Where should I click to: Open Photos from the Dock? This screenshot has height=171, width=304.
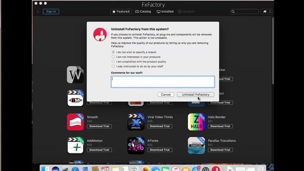click(145, 169)
